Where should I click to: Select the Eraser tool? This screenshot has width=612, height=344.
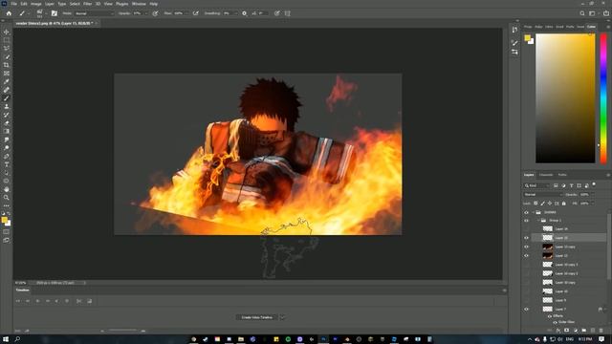(7, 123)
